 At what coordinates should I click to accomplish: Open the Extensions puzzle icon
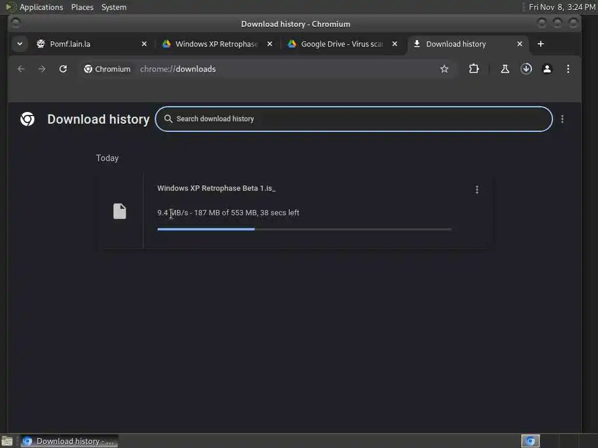[474, 69]
